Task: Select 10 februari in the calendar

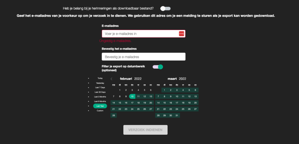Action: point(132,96)
